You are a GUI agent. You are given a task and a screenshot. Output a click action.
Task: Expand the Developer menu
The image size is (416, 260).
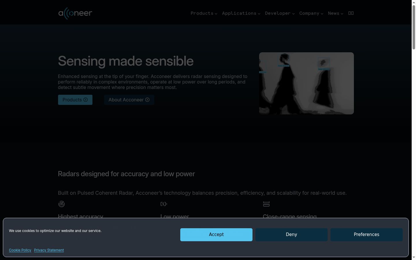(280, 13)
